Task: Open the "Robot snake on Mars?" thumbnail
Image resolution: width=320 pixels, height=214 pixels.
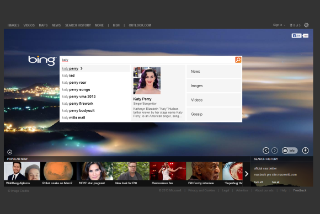Action: (58, 173)
